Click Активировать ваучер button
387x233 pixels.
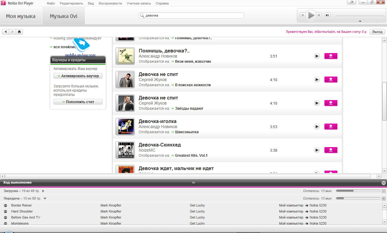pos(78,76)
